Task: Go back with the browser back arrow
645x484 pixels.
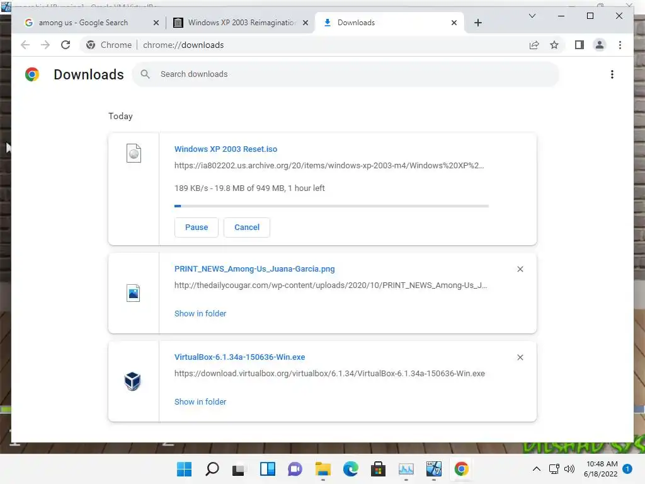Action: point(25,45)
